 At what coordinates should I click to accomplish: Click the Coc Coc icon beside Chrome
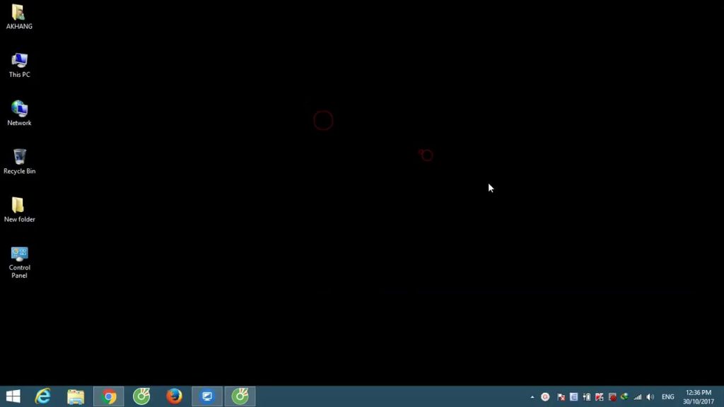point(141,396)
